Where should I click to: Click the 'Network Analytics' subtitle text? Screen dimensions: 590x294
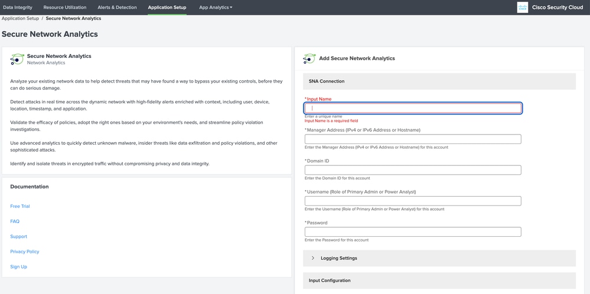(x=46, y=63)
